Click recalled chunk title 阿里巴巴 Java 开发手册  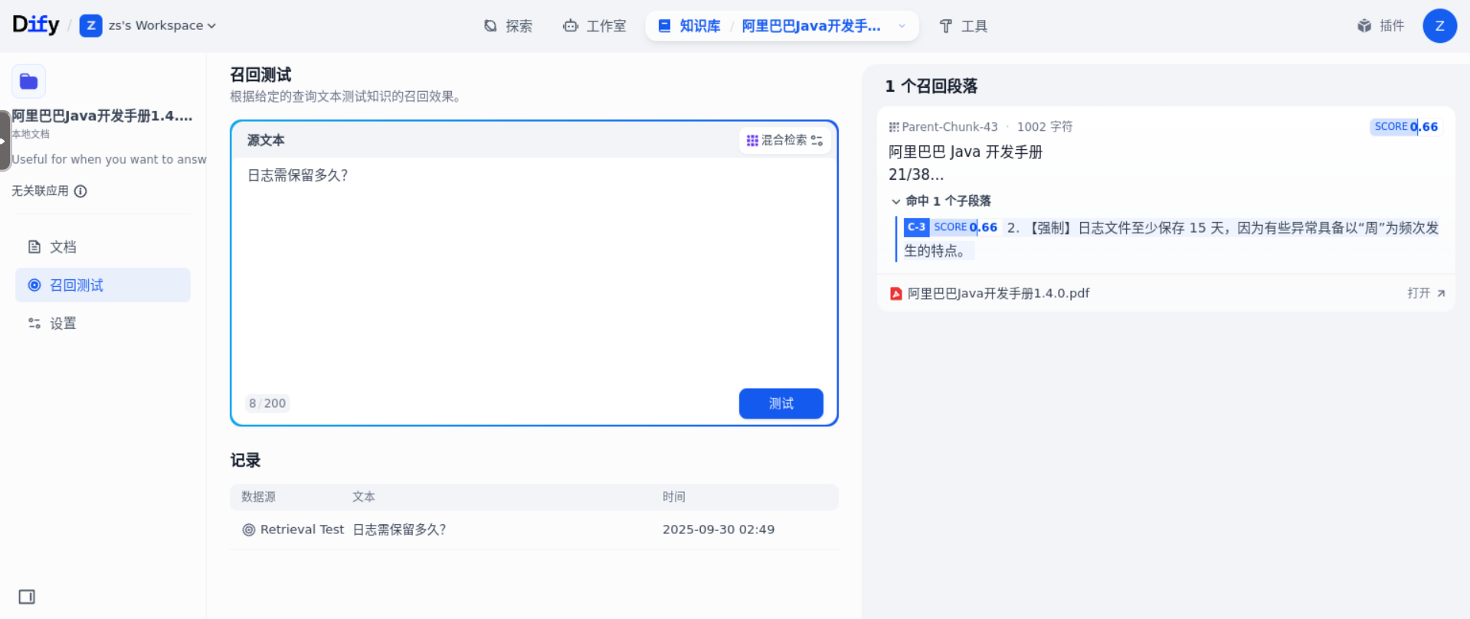coord(965,151)
